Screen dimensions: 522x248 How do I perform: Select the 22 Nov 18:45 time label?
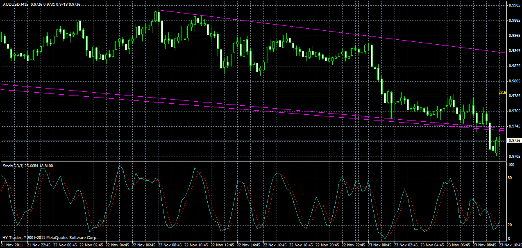click(301, 245)
